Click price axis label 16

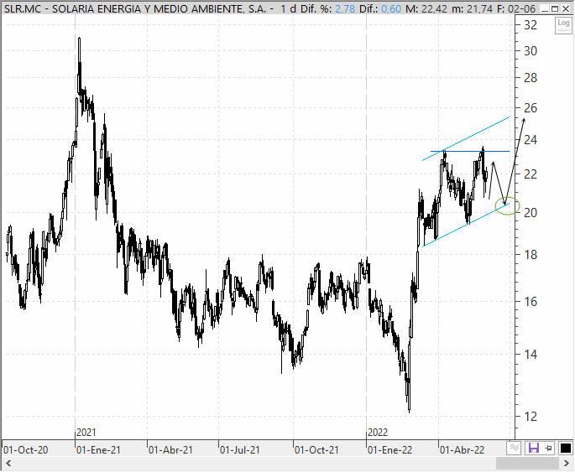(x=531, y=301)
